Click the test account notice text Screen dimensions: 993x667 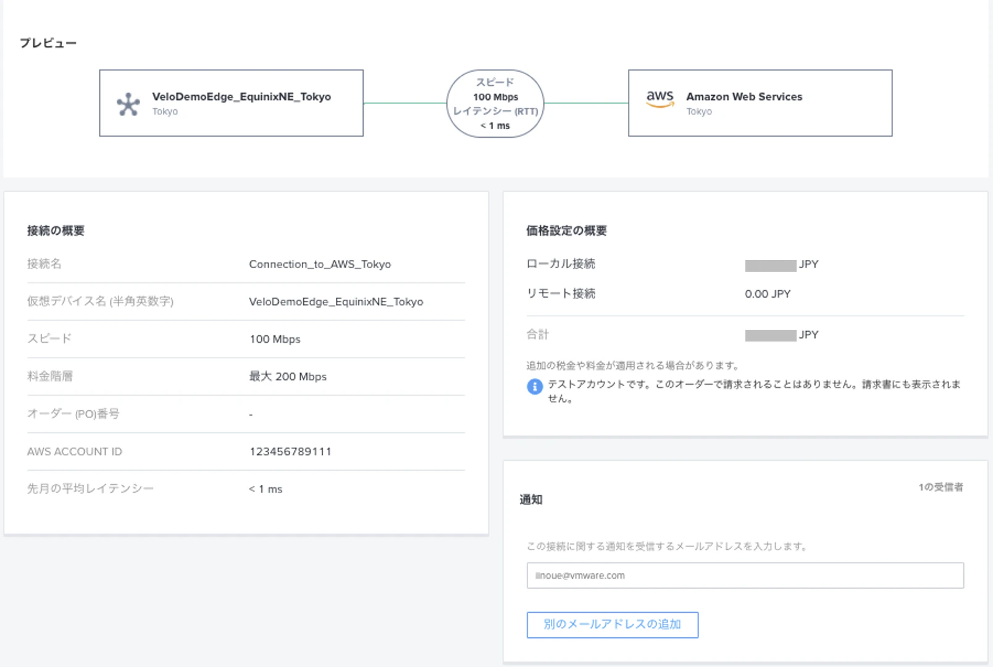(x=754, y=392)
